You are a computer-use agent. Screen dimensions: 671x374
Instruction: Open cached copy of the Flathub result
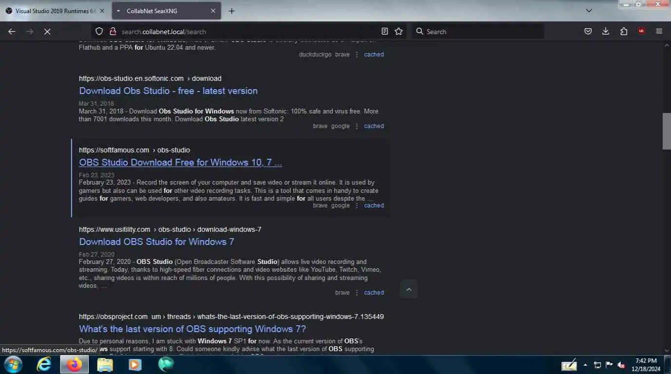tap(374, 55)
